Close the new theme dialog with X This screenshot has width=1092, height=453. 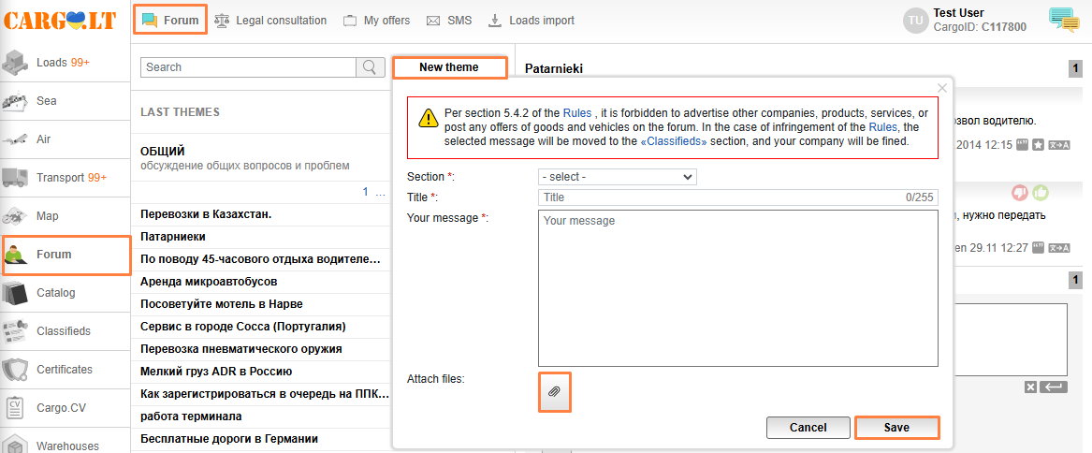tap(942, 88)
